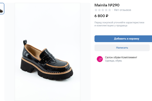
Task: Click the third rating star
Action: click(x=103, y=10)
